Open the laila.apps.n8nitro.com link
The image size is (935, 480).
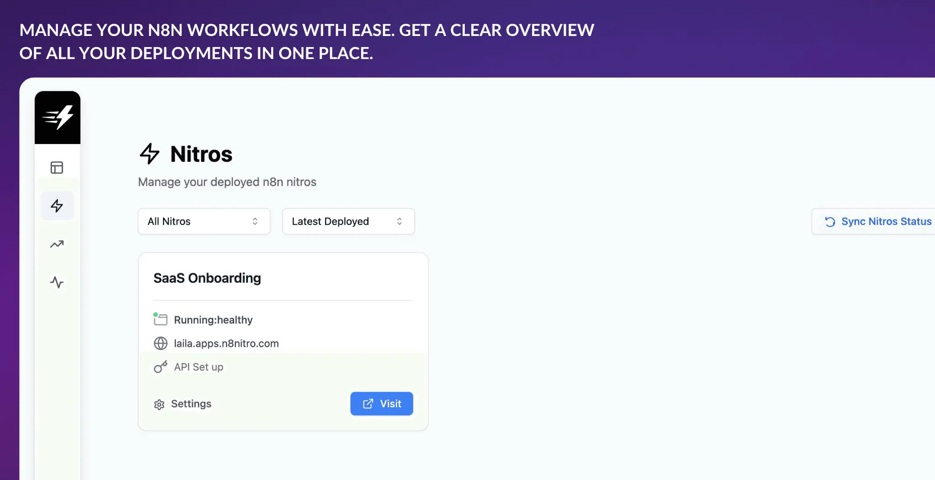[226, 343]
